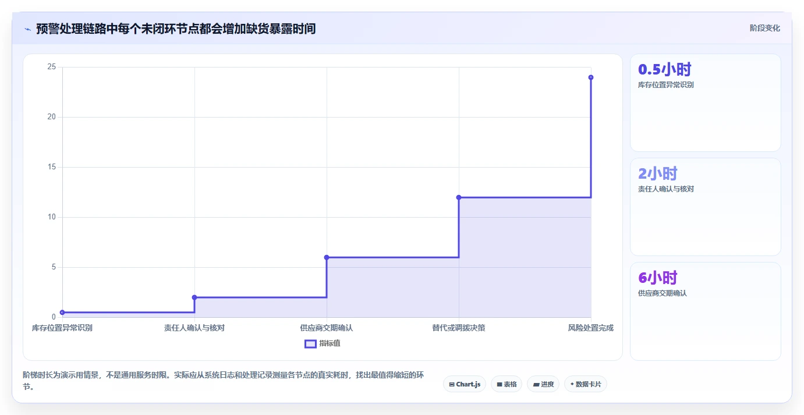Screen dimensions: 804x415
Task: Click y-axis value 20
Action: [x=52, y=117]
